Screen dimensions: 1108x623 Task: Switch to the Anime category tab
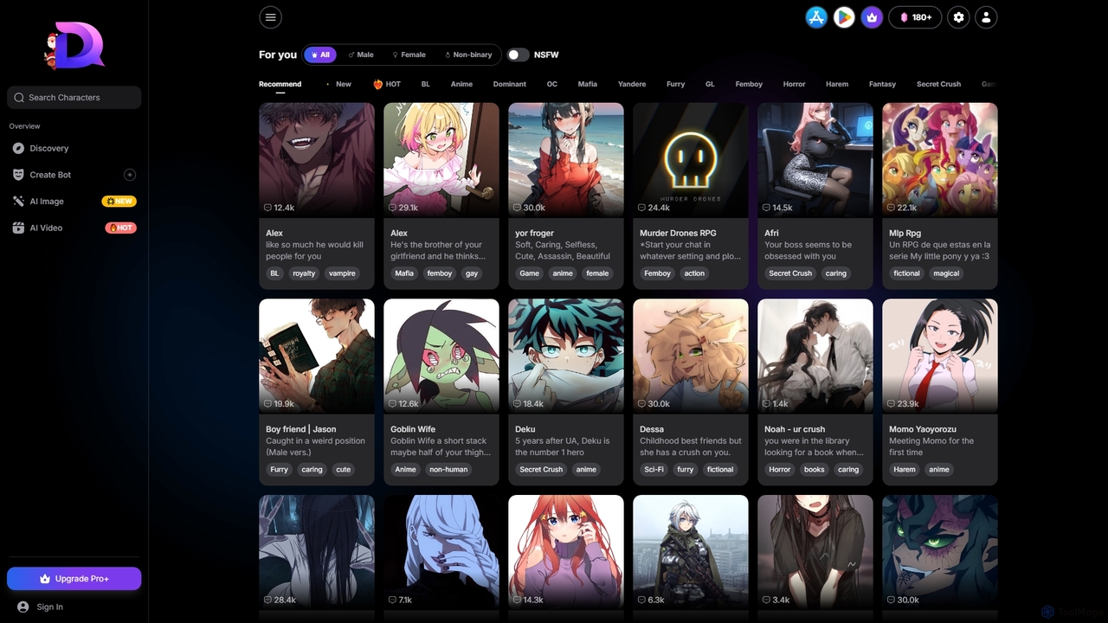[461, 84]
